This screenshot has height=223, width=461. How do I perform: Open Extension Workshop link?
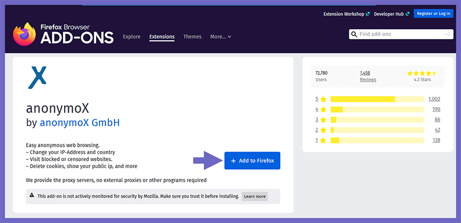[x=346, y=14]
